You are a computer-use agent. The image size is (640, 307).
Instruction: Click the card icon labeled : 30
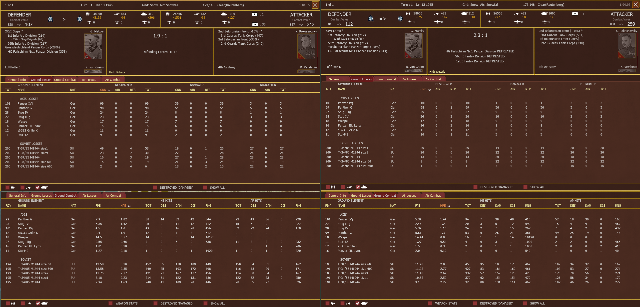[x=255, y=24]
